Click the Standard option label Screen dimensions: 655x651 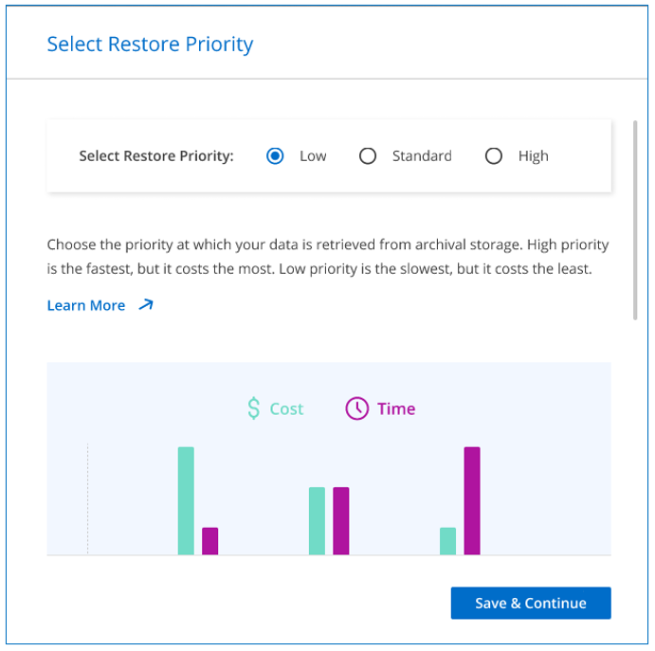tap(422, 156)
